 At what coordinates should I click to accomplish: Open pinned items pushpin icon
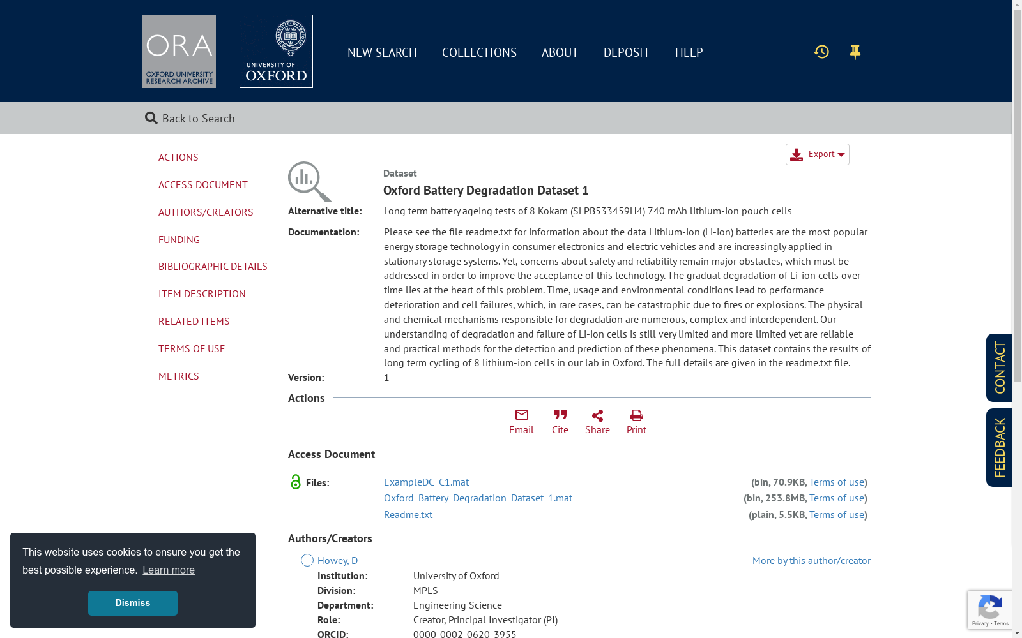pos(855,52)
